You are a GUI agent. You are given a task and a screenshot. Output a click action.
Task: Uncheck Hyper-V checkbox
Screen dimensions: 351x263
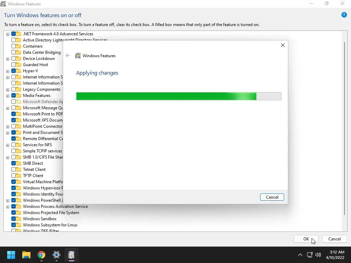point(13,71)
